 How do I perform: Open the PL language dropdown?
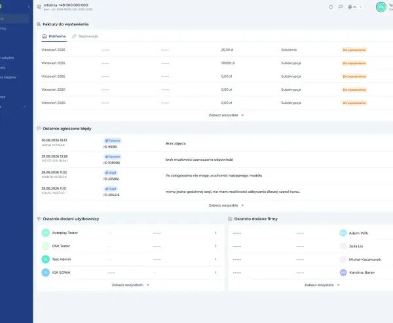(355, 7)
